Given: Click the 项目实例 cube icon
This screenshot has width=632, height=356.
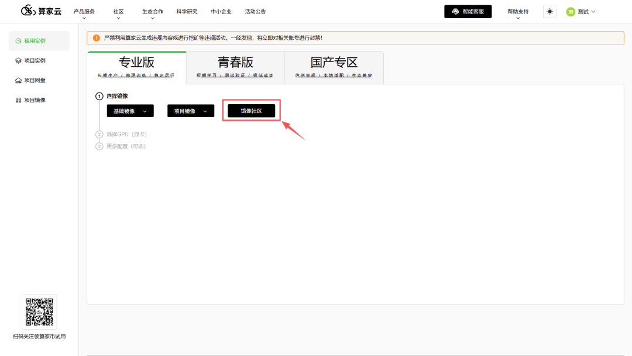Looking at the screenshot, I should [x=18, y=60].
